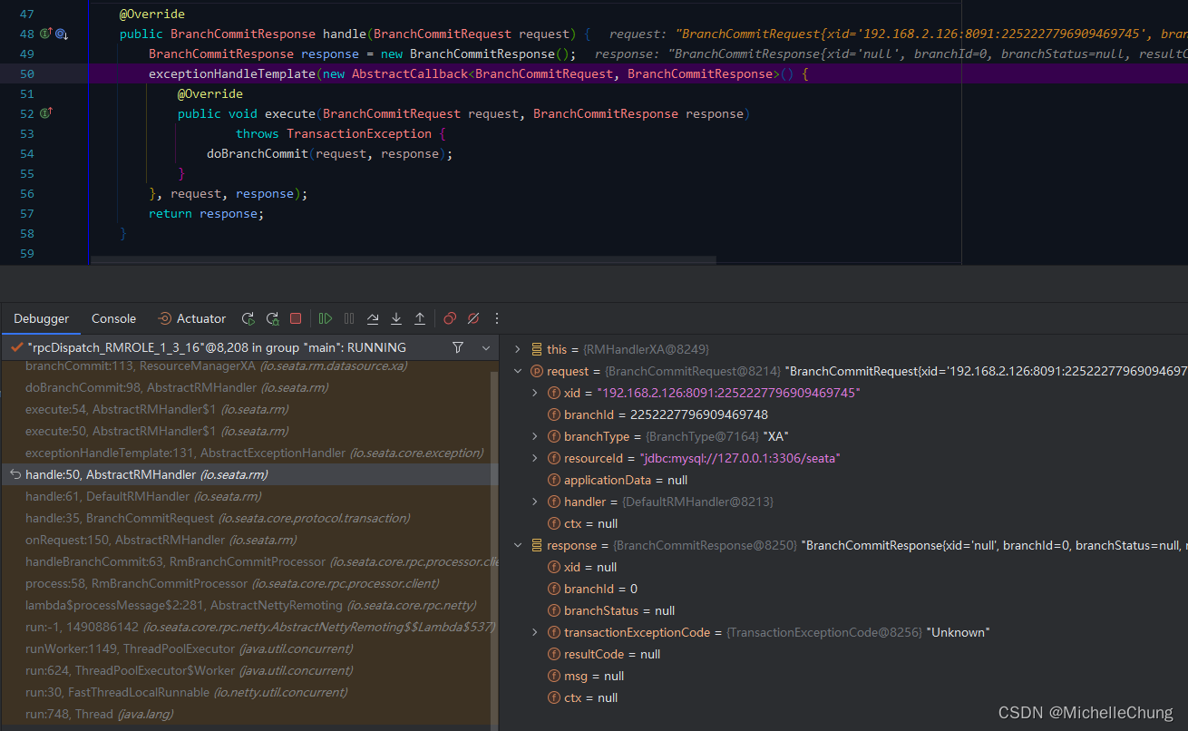This screenshot has height=731, width=1188.
Task: Select stack frame run:748, Thread
Action: pyautogui.click(x=245, y=714)
